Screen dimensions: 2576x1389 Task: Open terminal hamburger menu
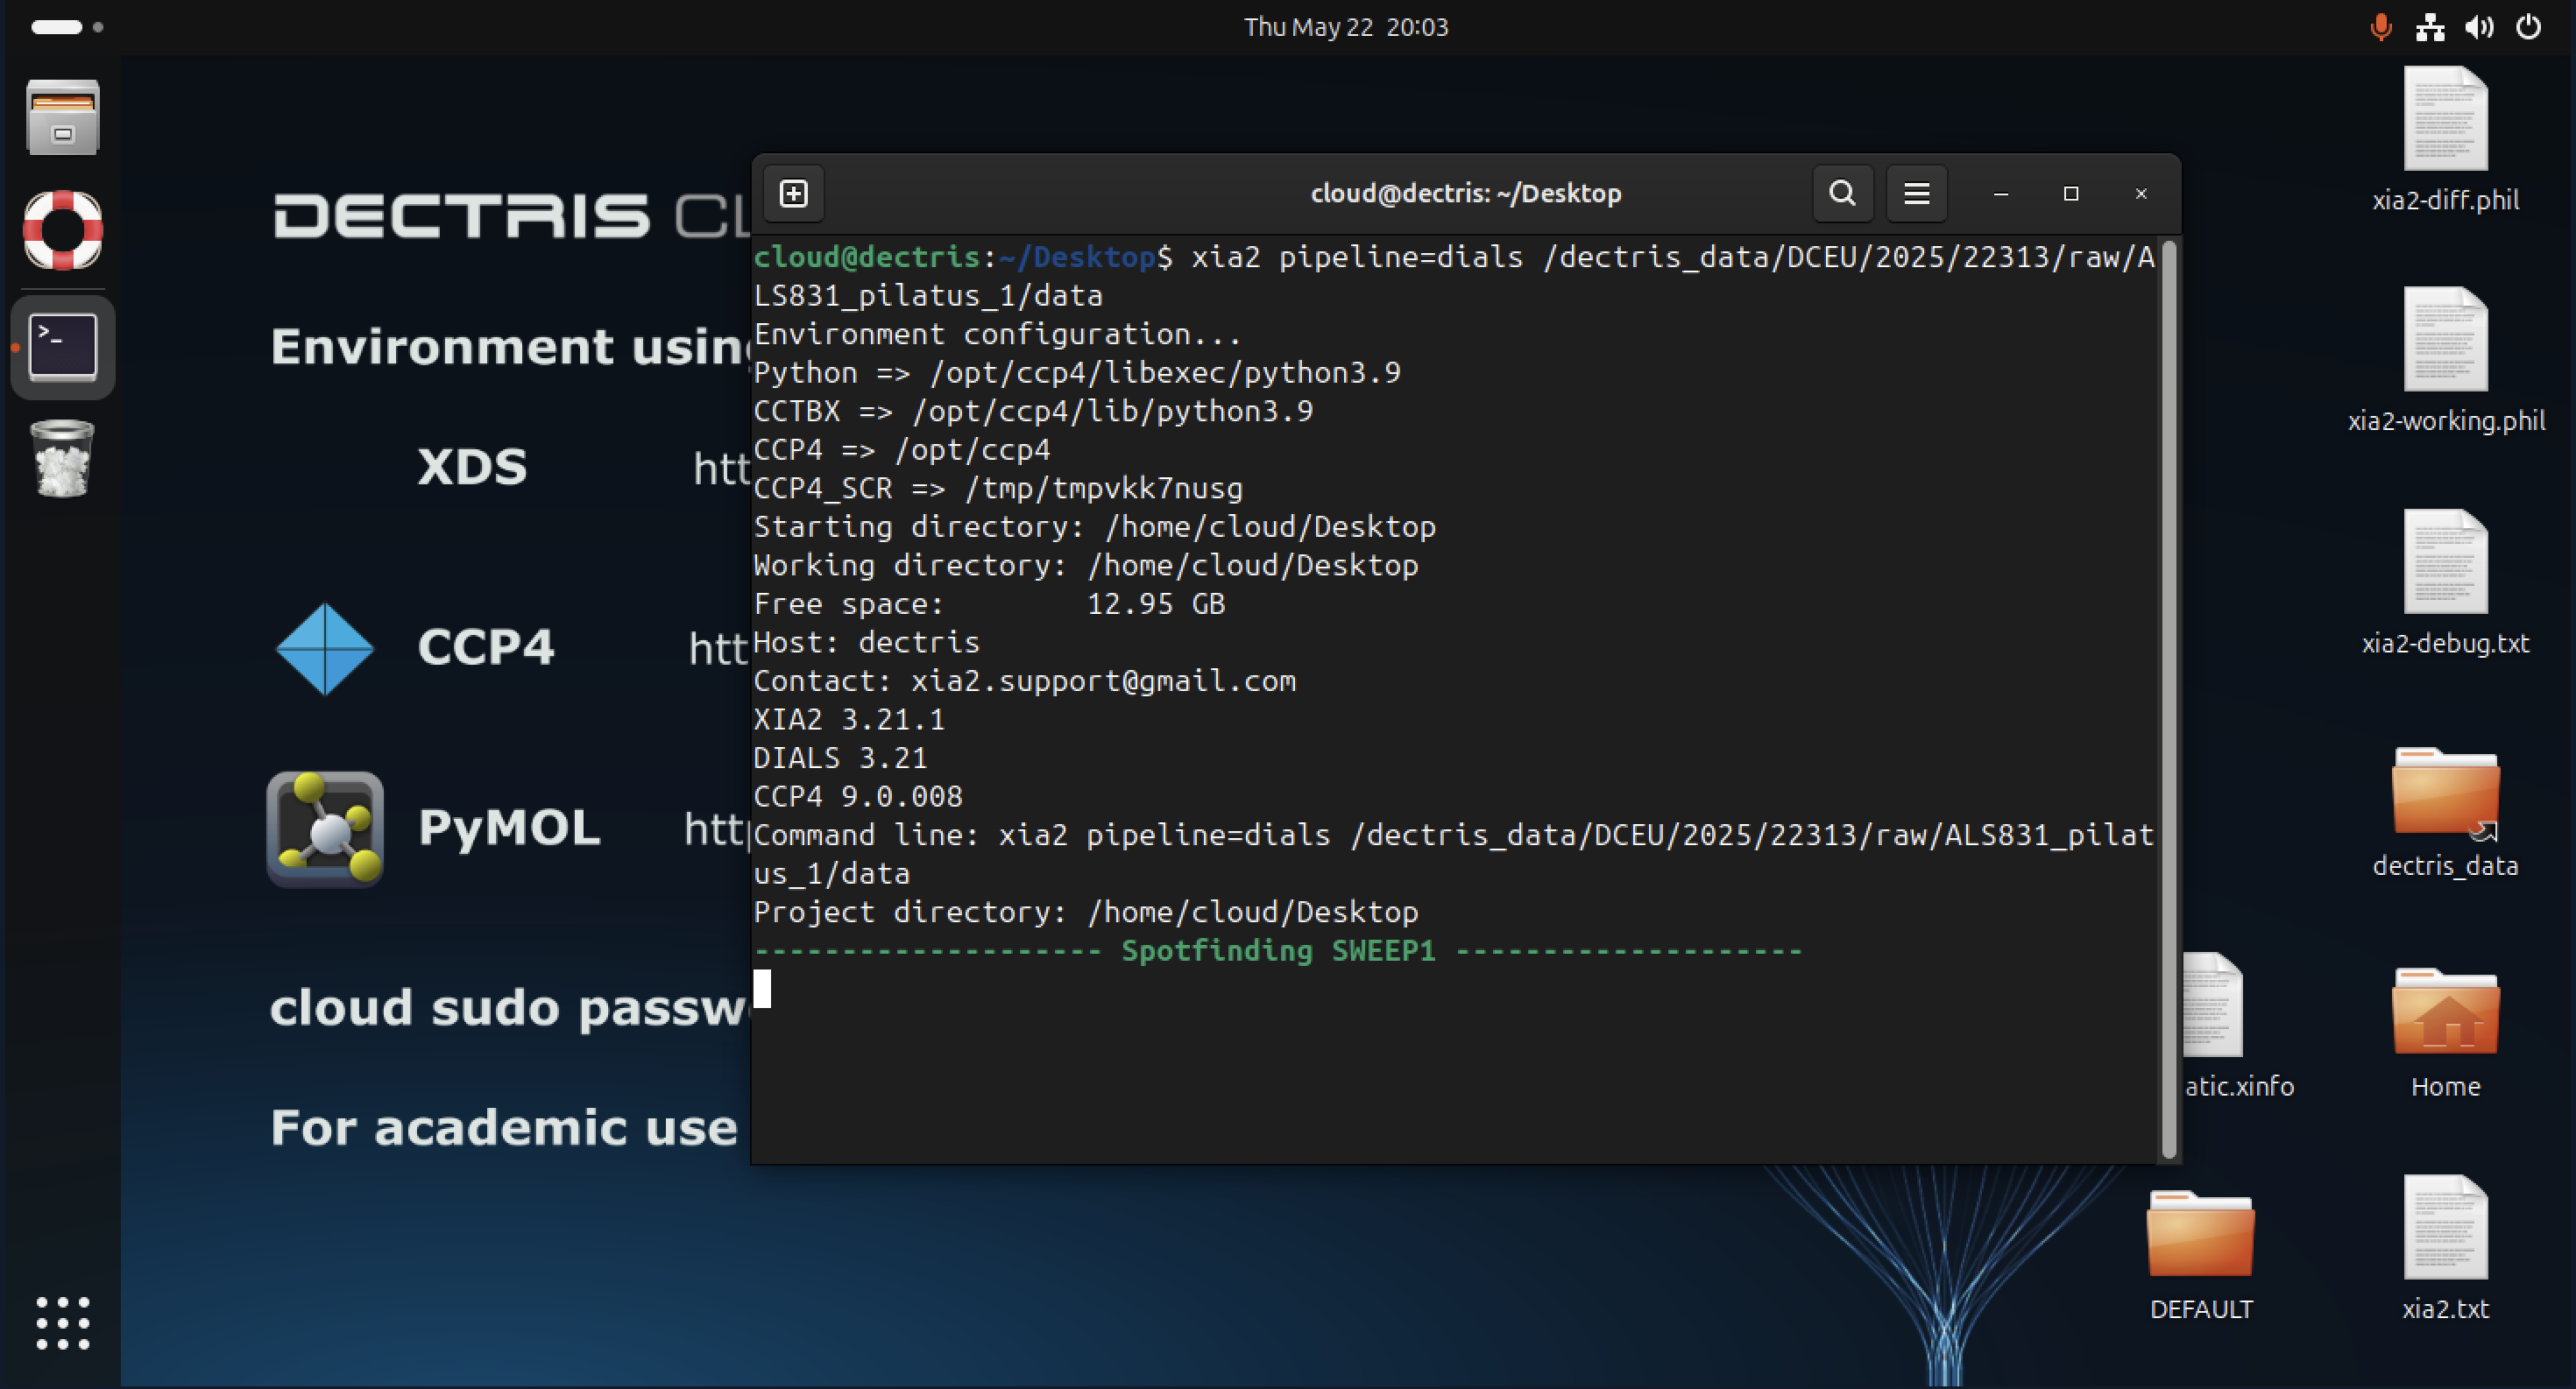[x=1916, y=193]
